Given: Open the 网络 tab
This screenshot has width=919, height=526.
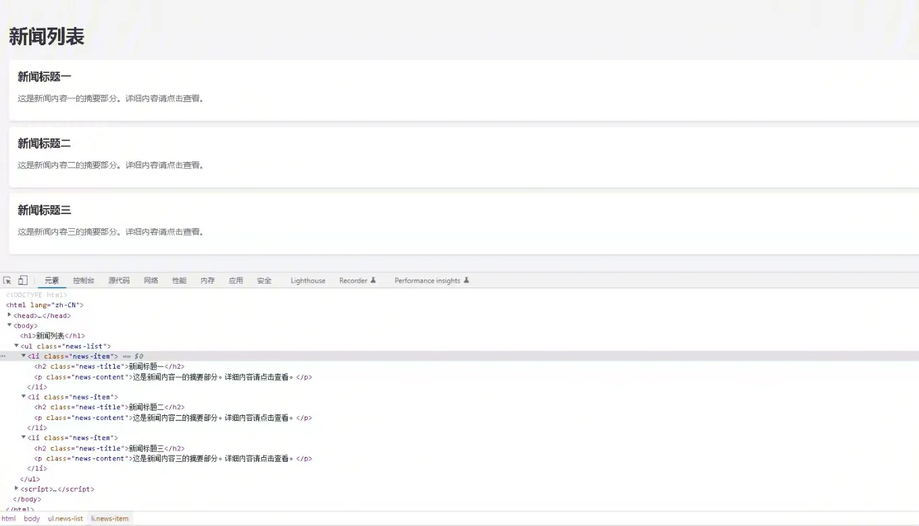Looking at the screenshot, I should (x=151, y=281).
